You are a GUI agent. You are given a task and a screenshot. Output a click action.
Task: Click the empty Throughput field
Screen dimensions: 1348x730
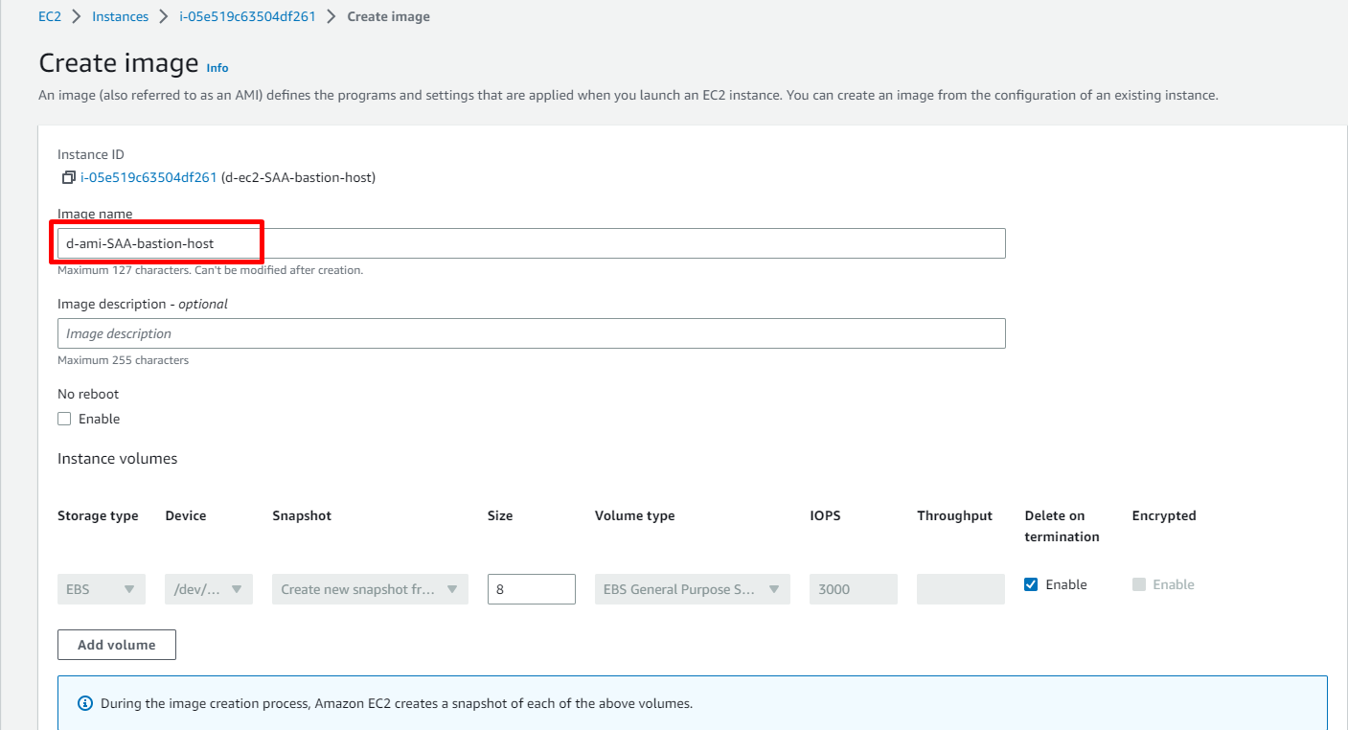960,589
